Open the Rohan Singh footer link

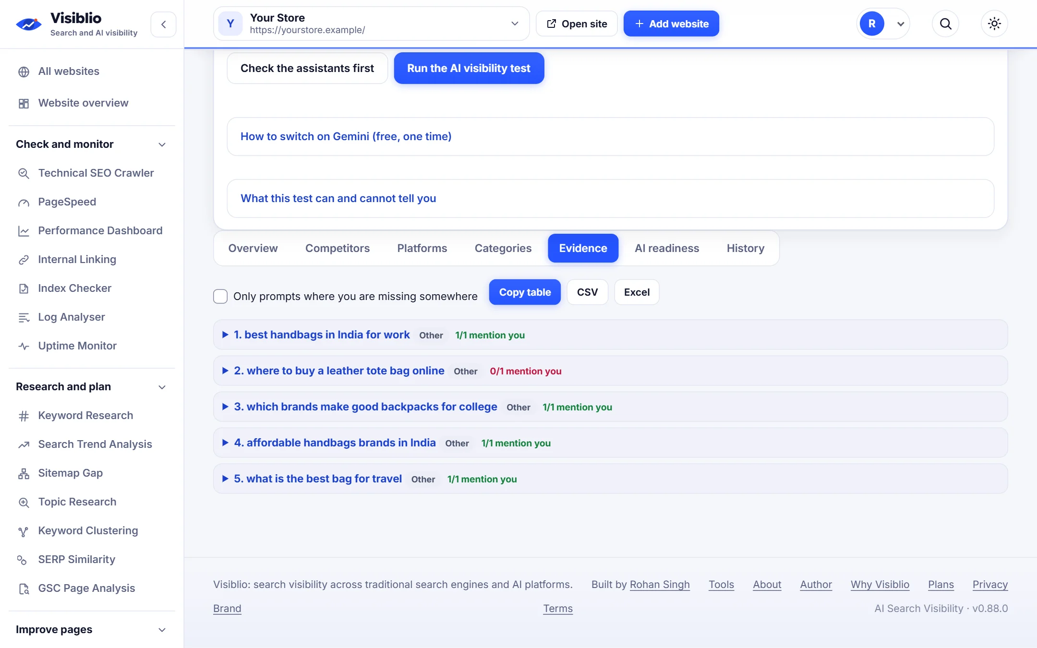[660, 585]
